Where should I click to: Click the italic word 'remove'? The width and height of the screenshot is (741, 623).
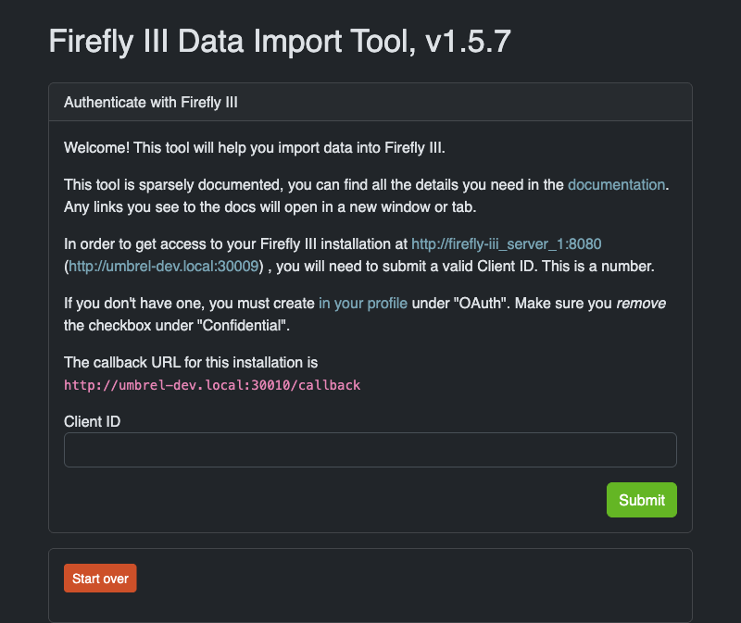641,304
